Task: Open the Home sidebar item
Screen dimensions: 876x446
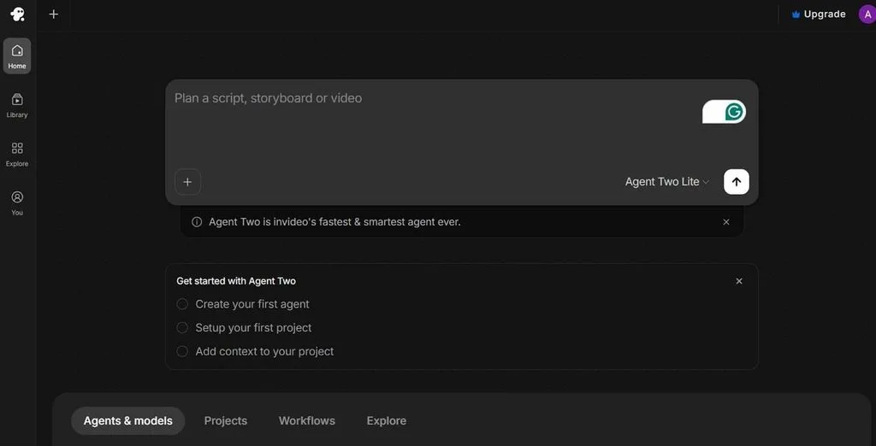Action: (x=17, y=56)
